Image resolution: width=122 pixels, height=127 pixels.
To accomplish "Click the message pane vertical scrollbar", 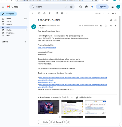I will pyautogui.click(x=120, y=61).
